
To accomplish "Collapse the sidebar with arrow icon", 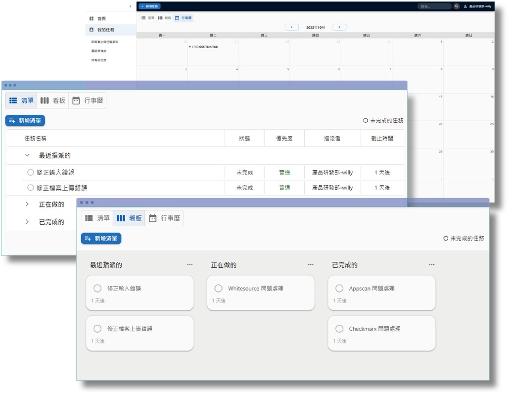I will 131,6.
